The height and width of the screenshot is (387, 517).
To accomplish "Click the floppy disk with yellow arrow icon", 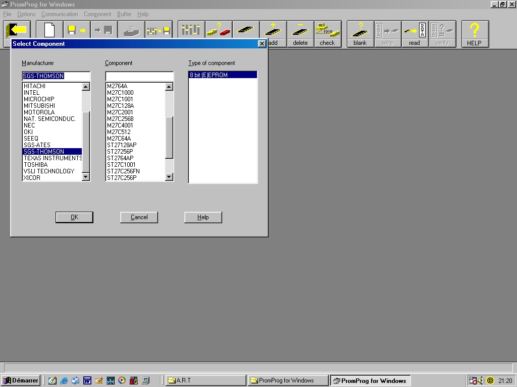I will pyautogui.click(x=77, y=30).
